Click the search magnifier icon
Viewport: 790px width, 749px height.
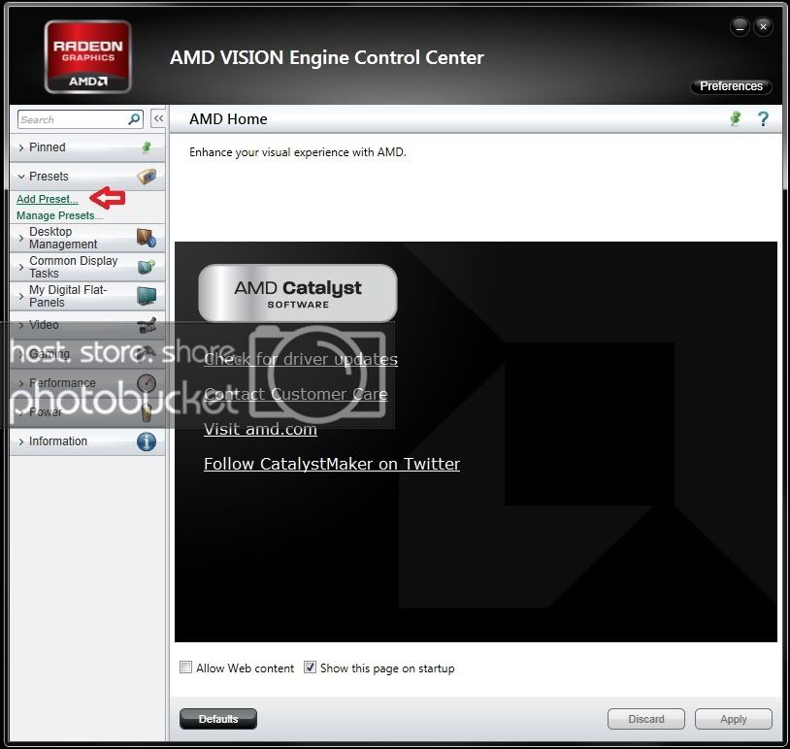(x=134, y=119)
